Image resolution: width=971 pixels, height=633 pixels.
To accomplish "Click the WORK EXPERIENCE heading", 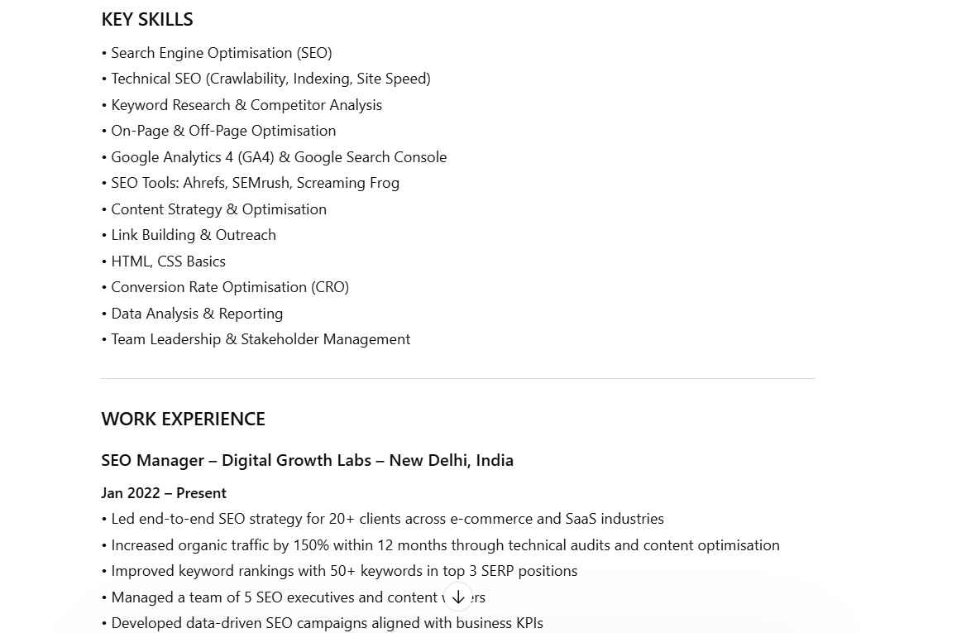I will point(183,419).
